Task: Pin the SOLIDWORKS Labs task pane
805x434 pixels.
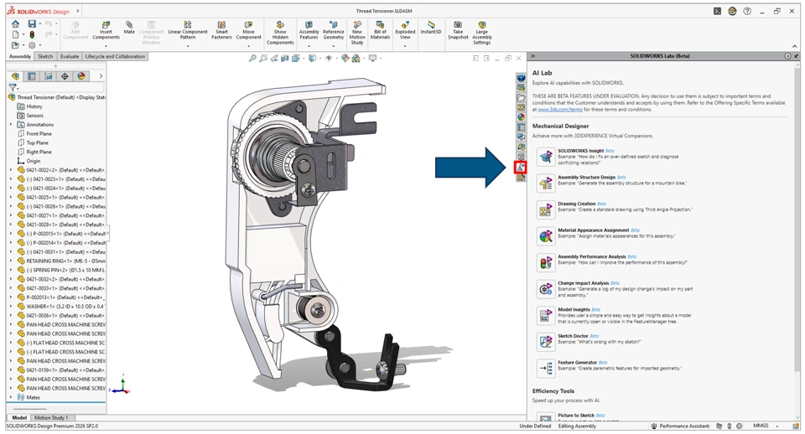Action: pyautogui.click(x=796, y=56)
